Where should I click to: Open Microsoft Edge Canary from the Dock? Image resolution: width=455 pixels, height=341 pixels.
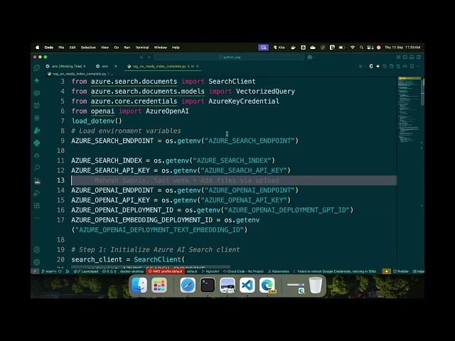(267, 286)
